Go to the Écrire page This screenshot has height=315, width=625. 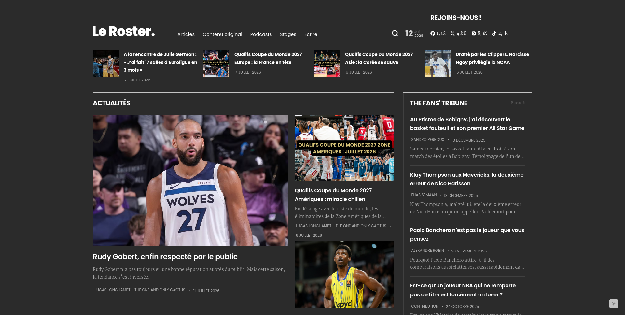pyautogui.click(x=311, y=34)
